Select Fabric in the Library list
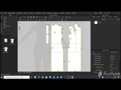This screenshot has height=90, width=121. click(x=4, y=24)
